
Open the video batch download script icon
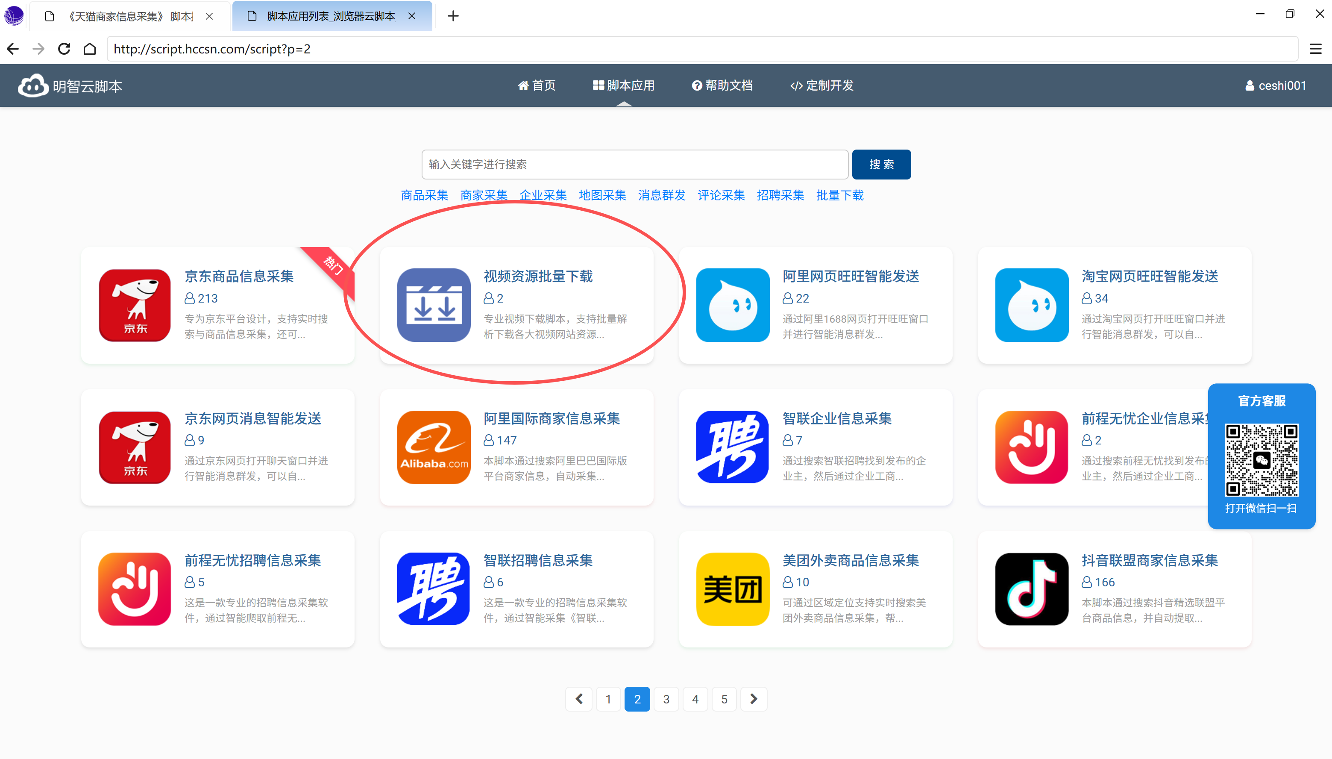point(434,305)
